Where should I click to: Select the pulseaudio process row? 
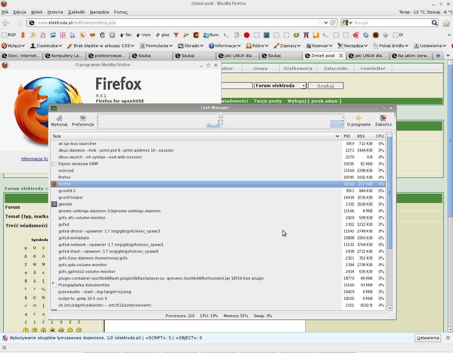coord(218,292)
